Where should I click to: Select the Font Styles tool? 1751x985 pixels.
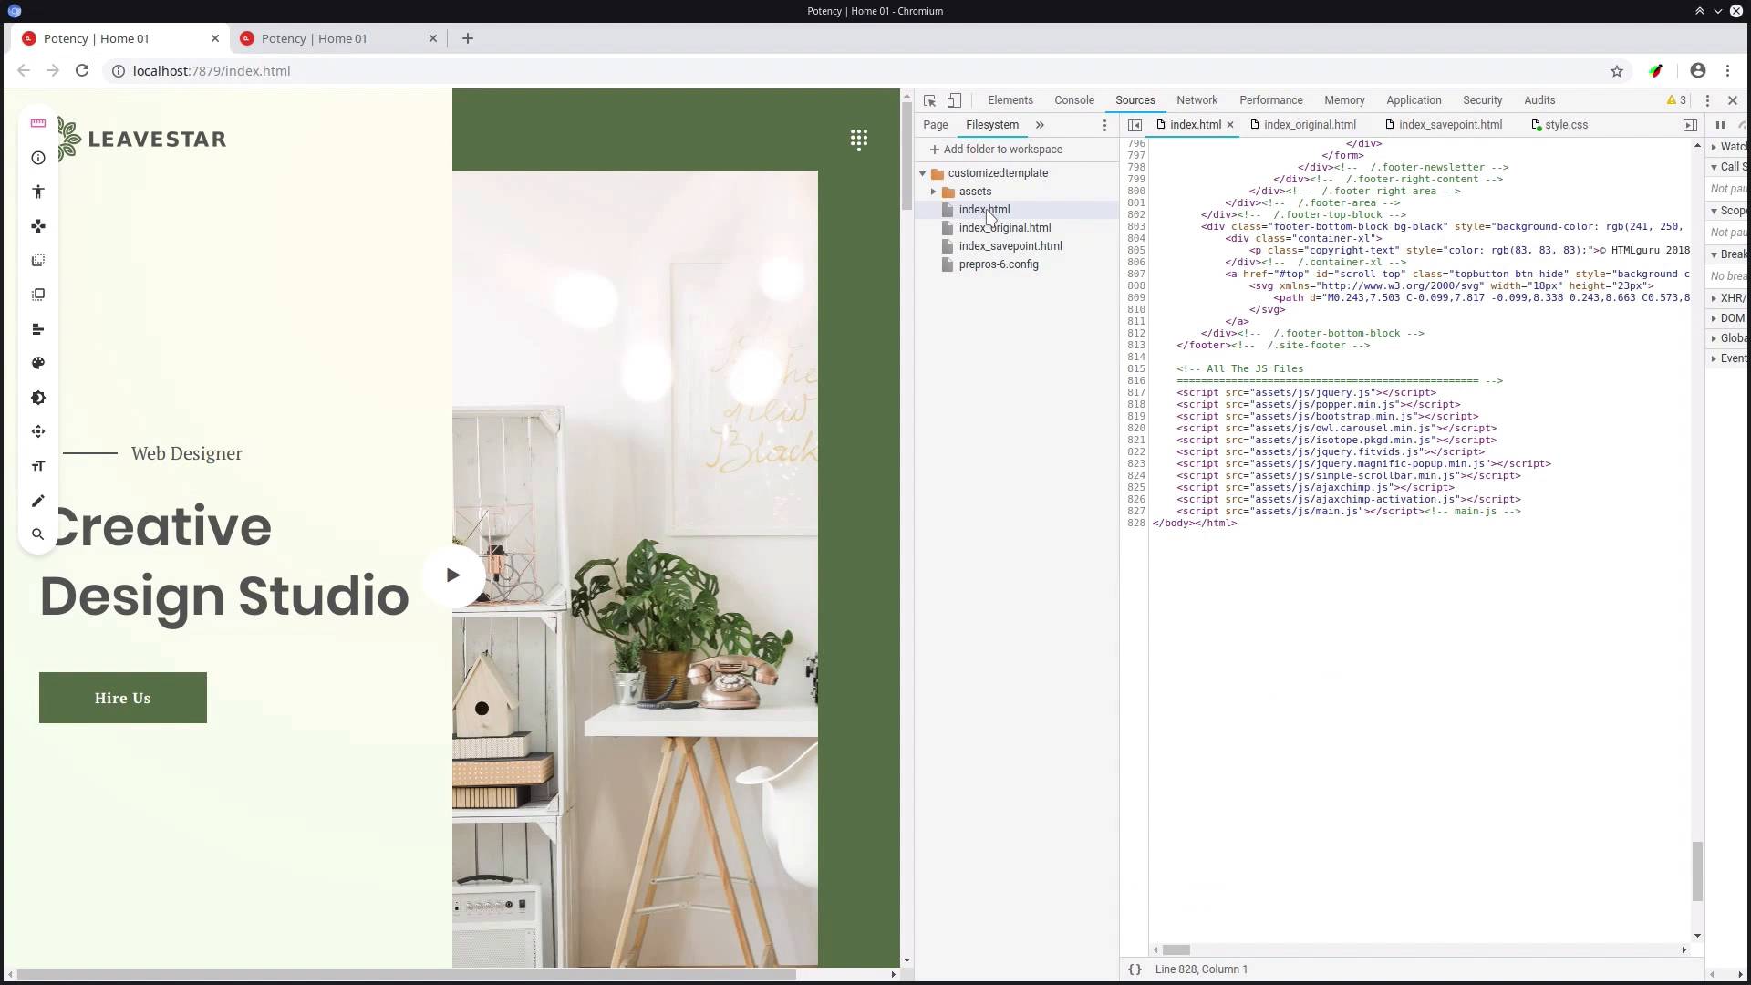pos(38,466)
